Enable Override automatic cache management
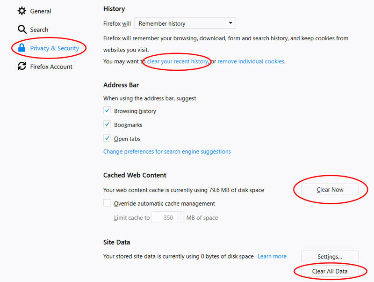 [x=107, y=203]
